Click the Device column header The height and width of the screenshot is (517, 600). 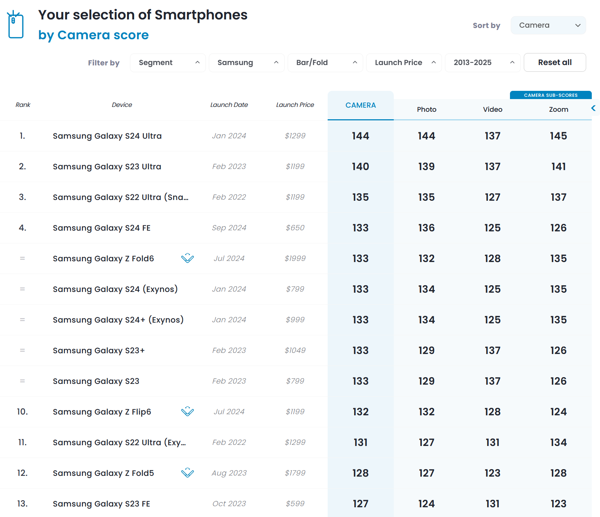pyautogui.click(x=122, y=105)
